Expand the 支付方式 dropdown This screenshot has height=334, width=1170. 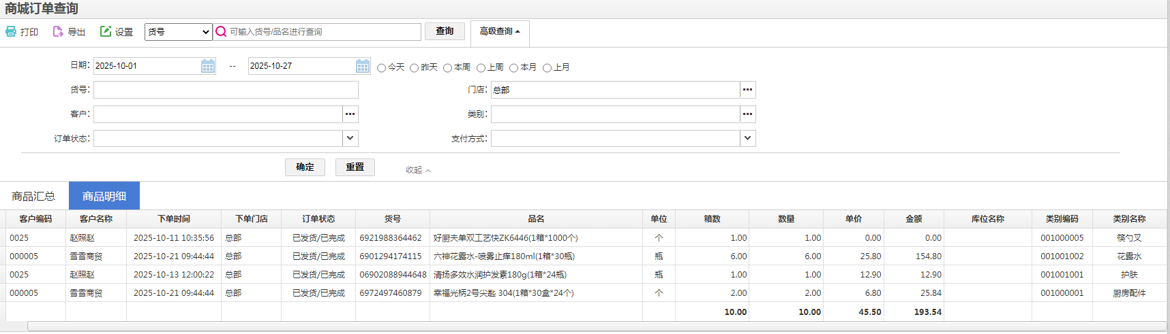click(x=748, y=139)
